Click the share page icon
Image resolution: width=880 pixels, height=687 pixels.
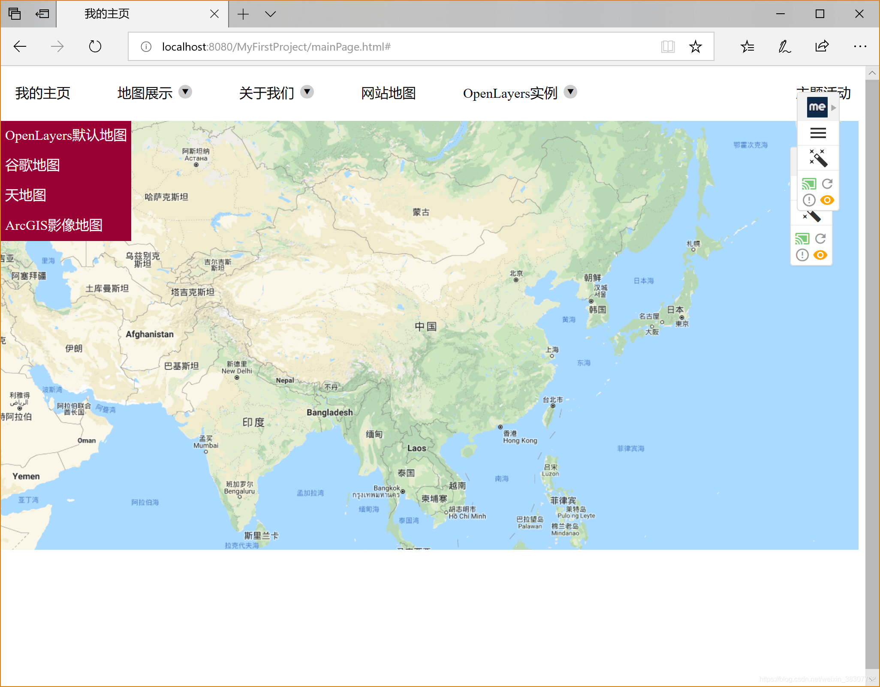pyautogui.click(x=822, y=47)
